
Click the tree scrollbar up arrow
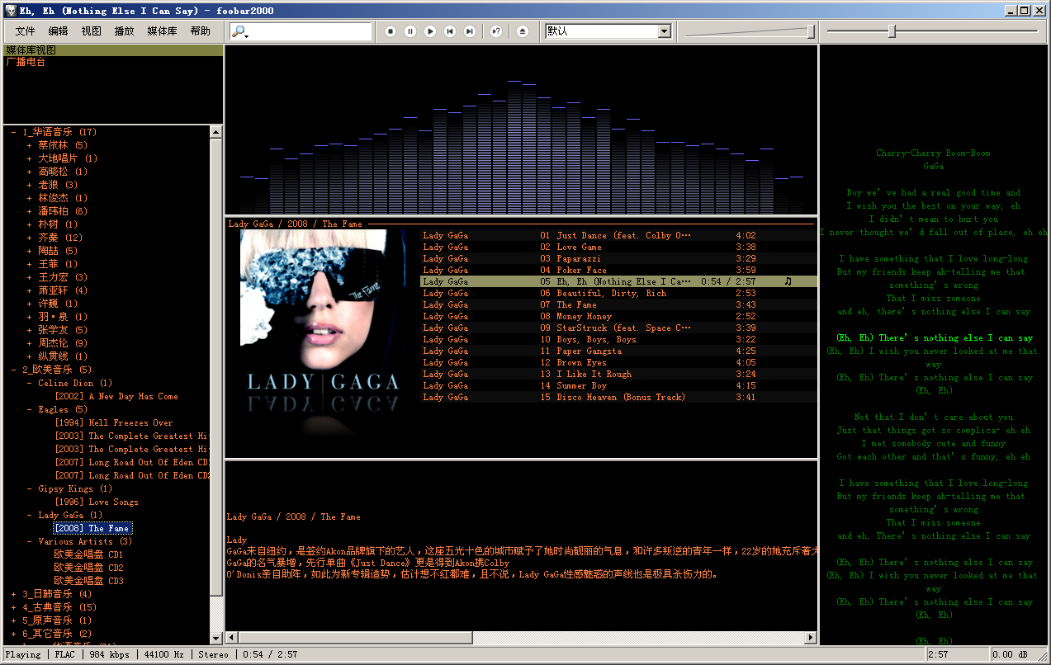coord(217,132)
